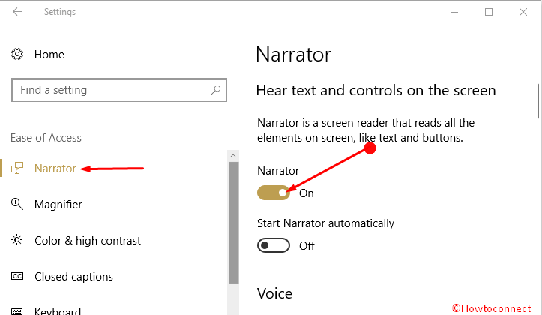Go to Closed captions settings

pos(73,277)
